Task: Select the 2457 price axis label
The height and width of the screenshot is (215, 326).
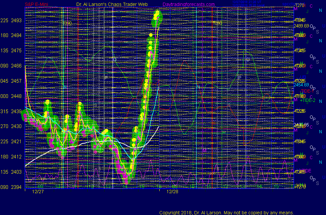Action: pyautogui.click(x=16, y=81)
